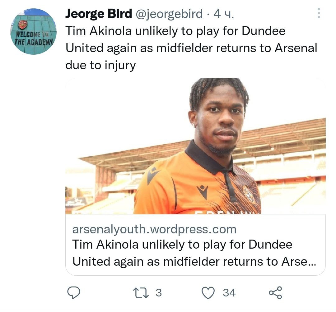Click the like count of 34
The image size is (336, 312).
point(229,293)
